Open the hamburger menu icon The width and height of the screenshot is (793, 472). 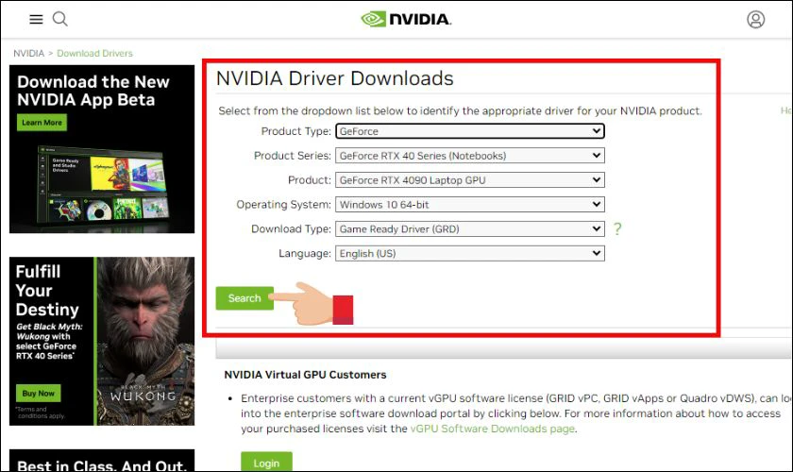[36, 19]
